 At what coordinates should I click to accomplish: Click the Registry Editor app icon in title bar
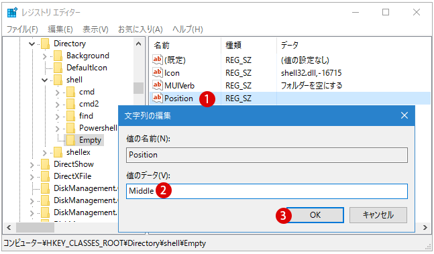click(12, 13)
